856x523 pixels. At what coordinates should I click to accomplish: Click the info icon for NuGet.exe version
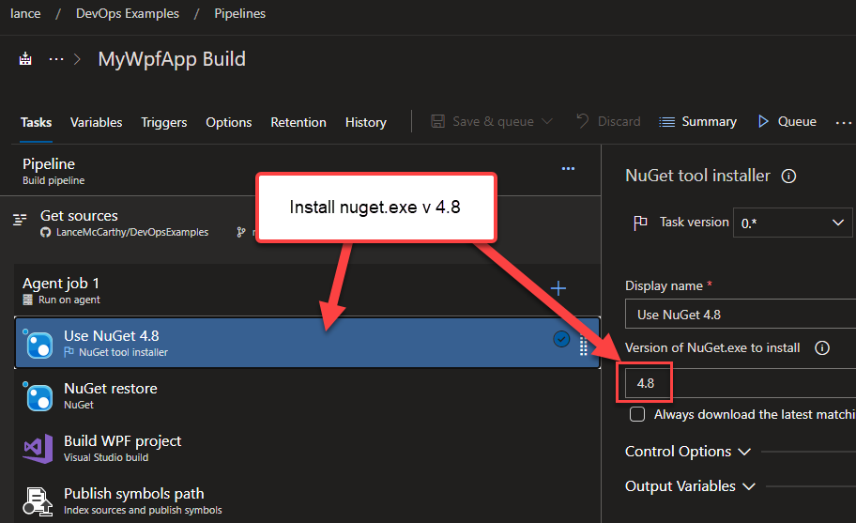point(822,348)
